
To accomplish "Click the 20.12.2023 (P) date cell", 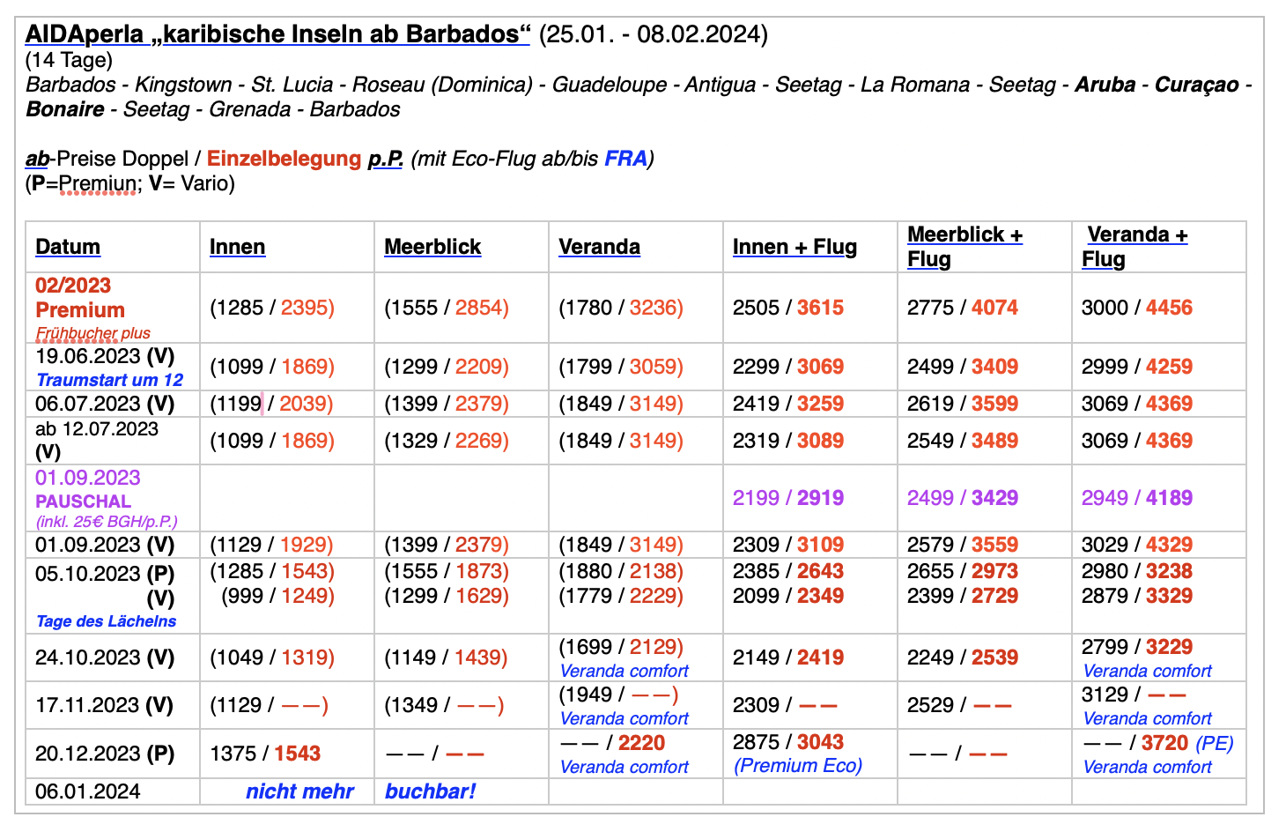I will [105, 754].
